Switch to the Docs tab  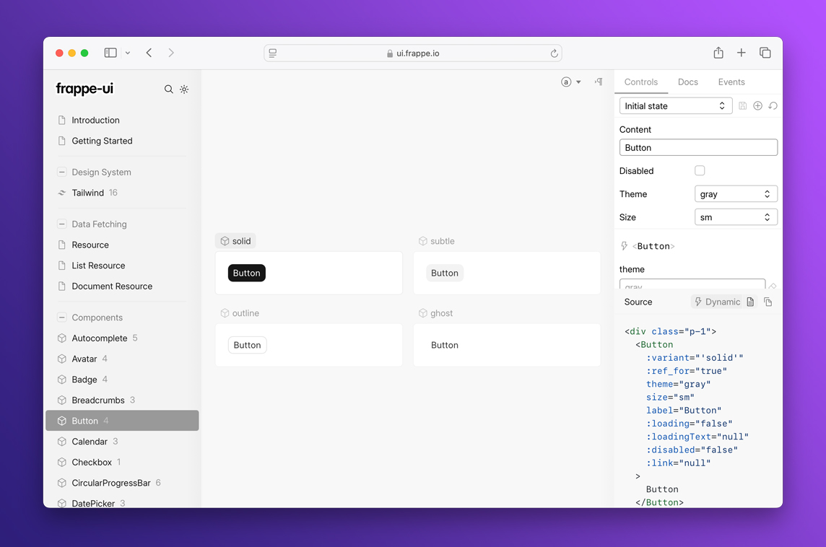point(687,82)
